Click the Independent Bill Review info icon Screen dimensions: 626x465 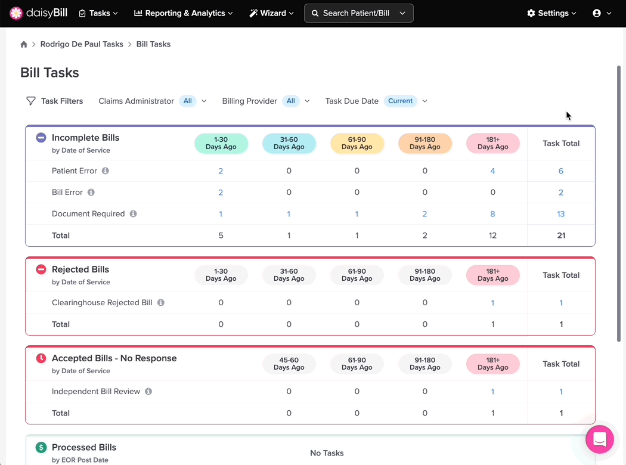tap(148, 392)
